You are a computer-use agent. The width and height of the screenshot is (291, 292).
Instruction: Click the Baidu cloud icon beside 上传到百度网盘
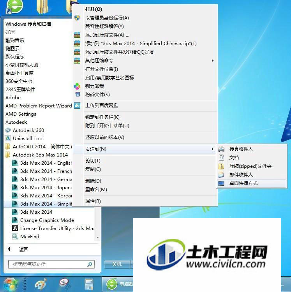tap(77, 106)
